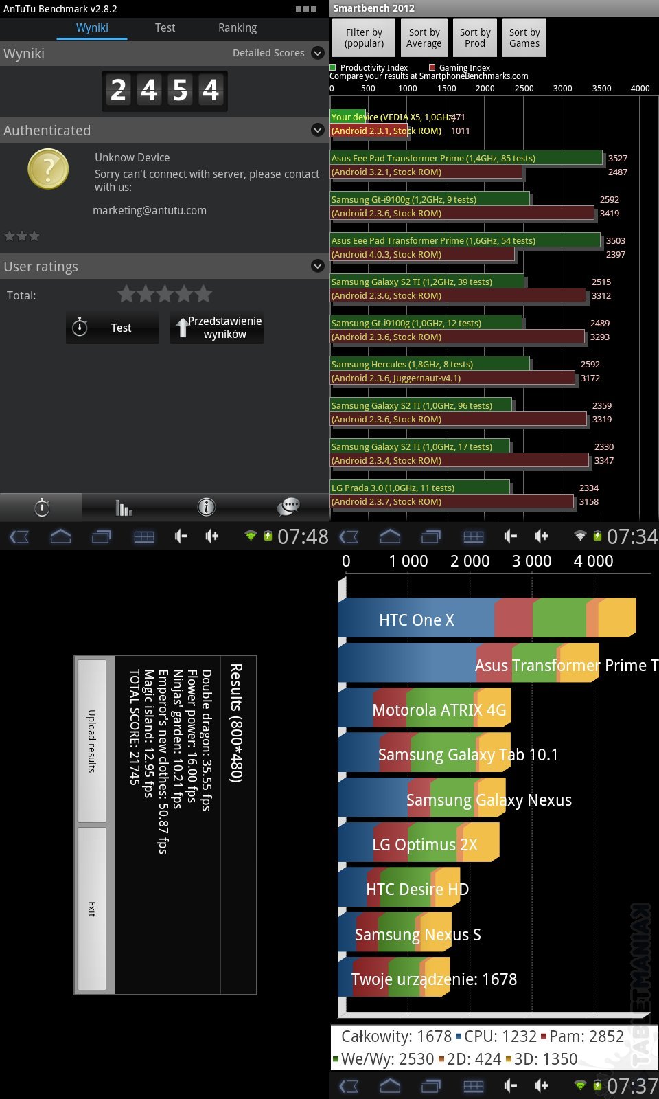The width and height of the screenshot is (659, 1099).
Task: Open the bar chart tab in AnTuTu's bottom bar
Action: 124,508
